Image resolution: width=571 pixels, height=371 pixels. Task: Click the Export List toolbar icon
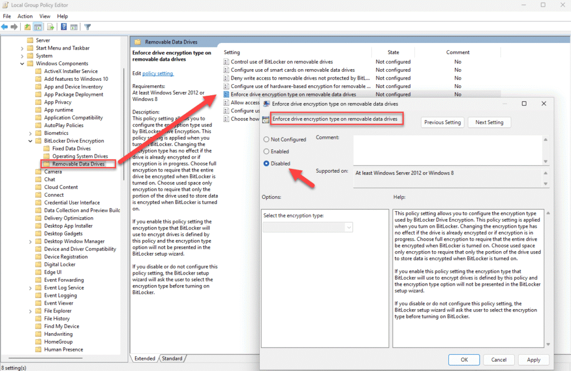(49, 27)
